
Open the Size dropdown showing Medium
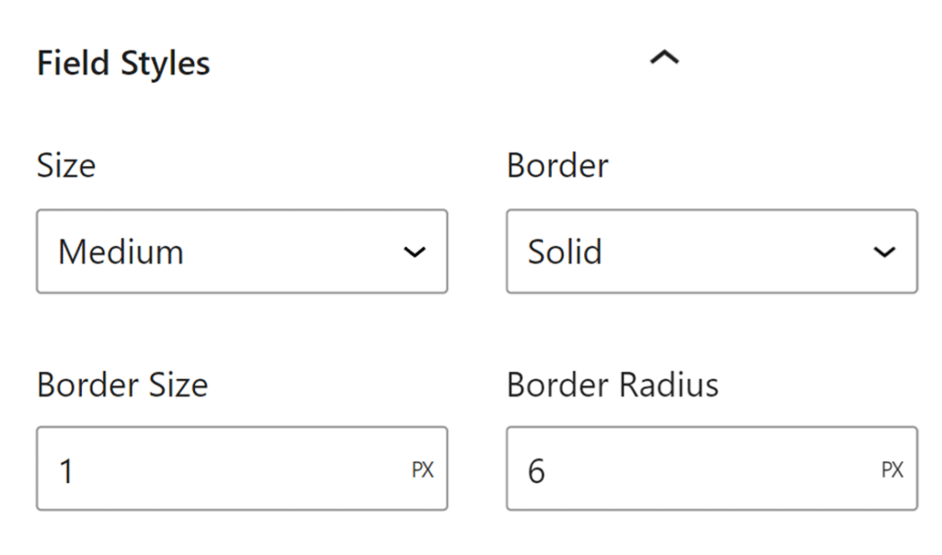(x=241, y=251)
